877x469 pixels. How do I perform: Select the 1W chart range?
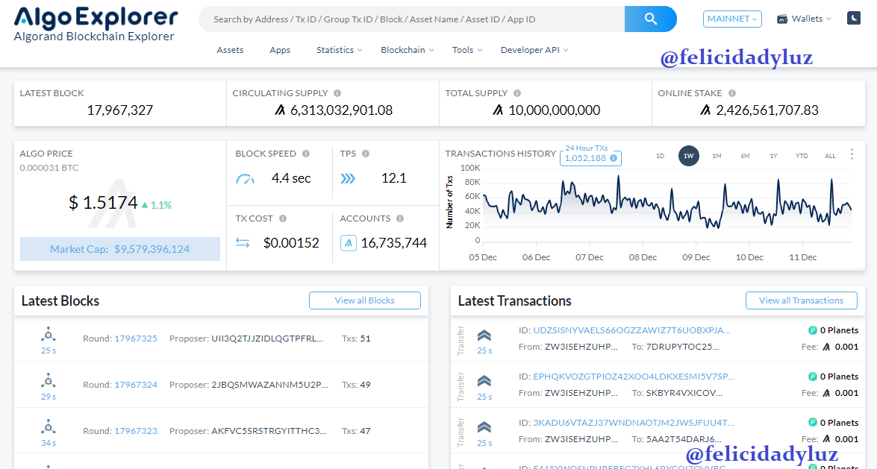click(688, 156)
